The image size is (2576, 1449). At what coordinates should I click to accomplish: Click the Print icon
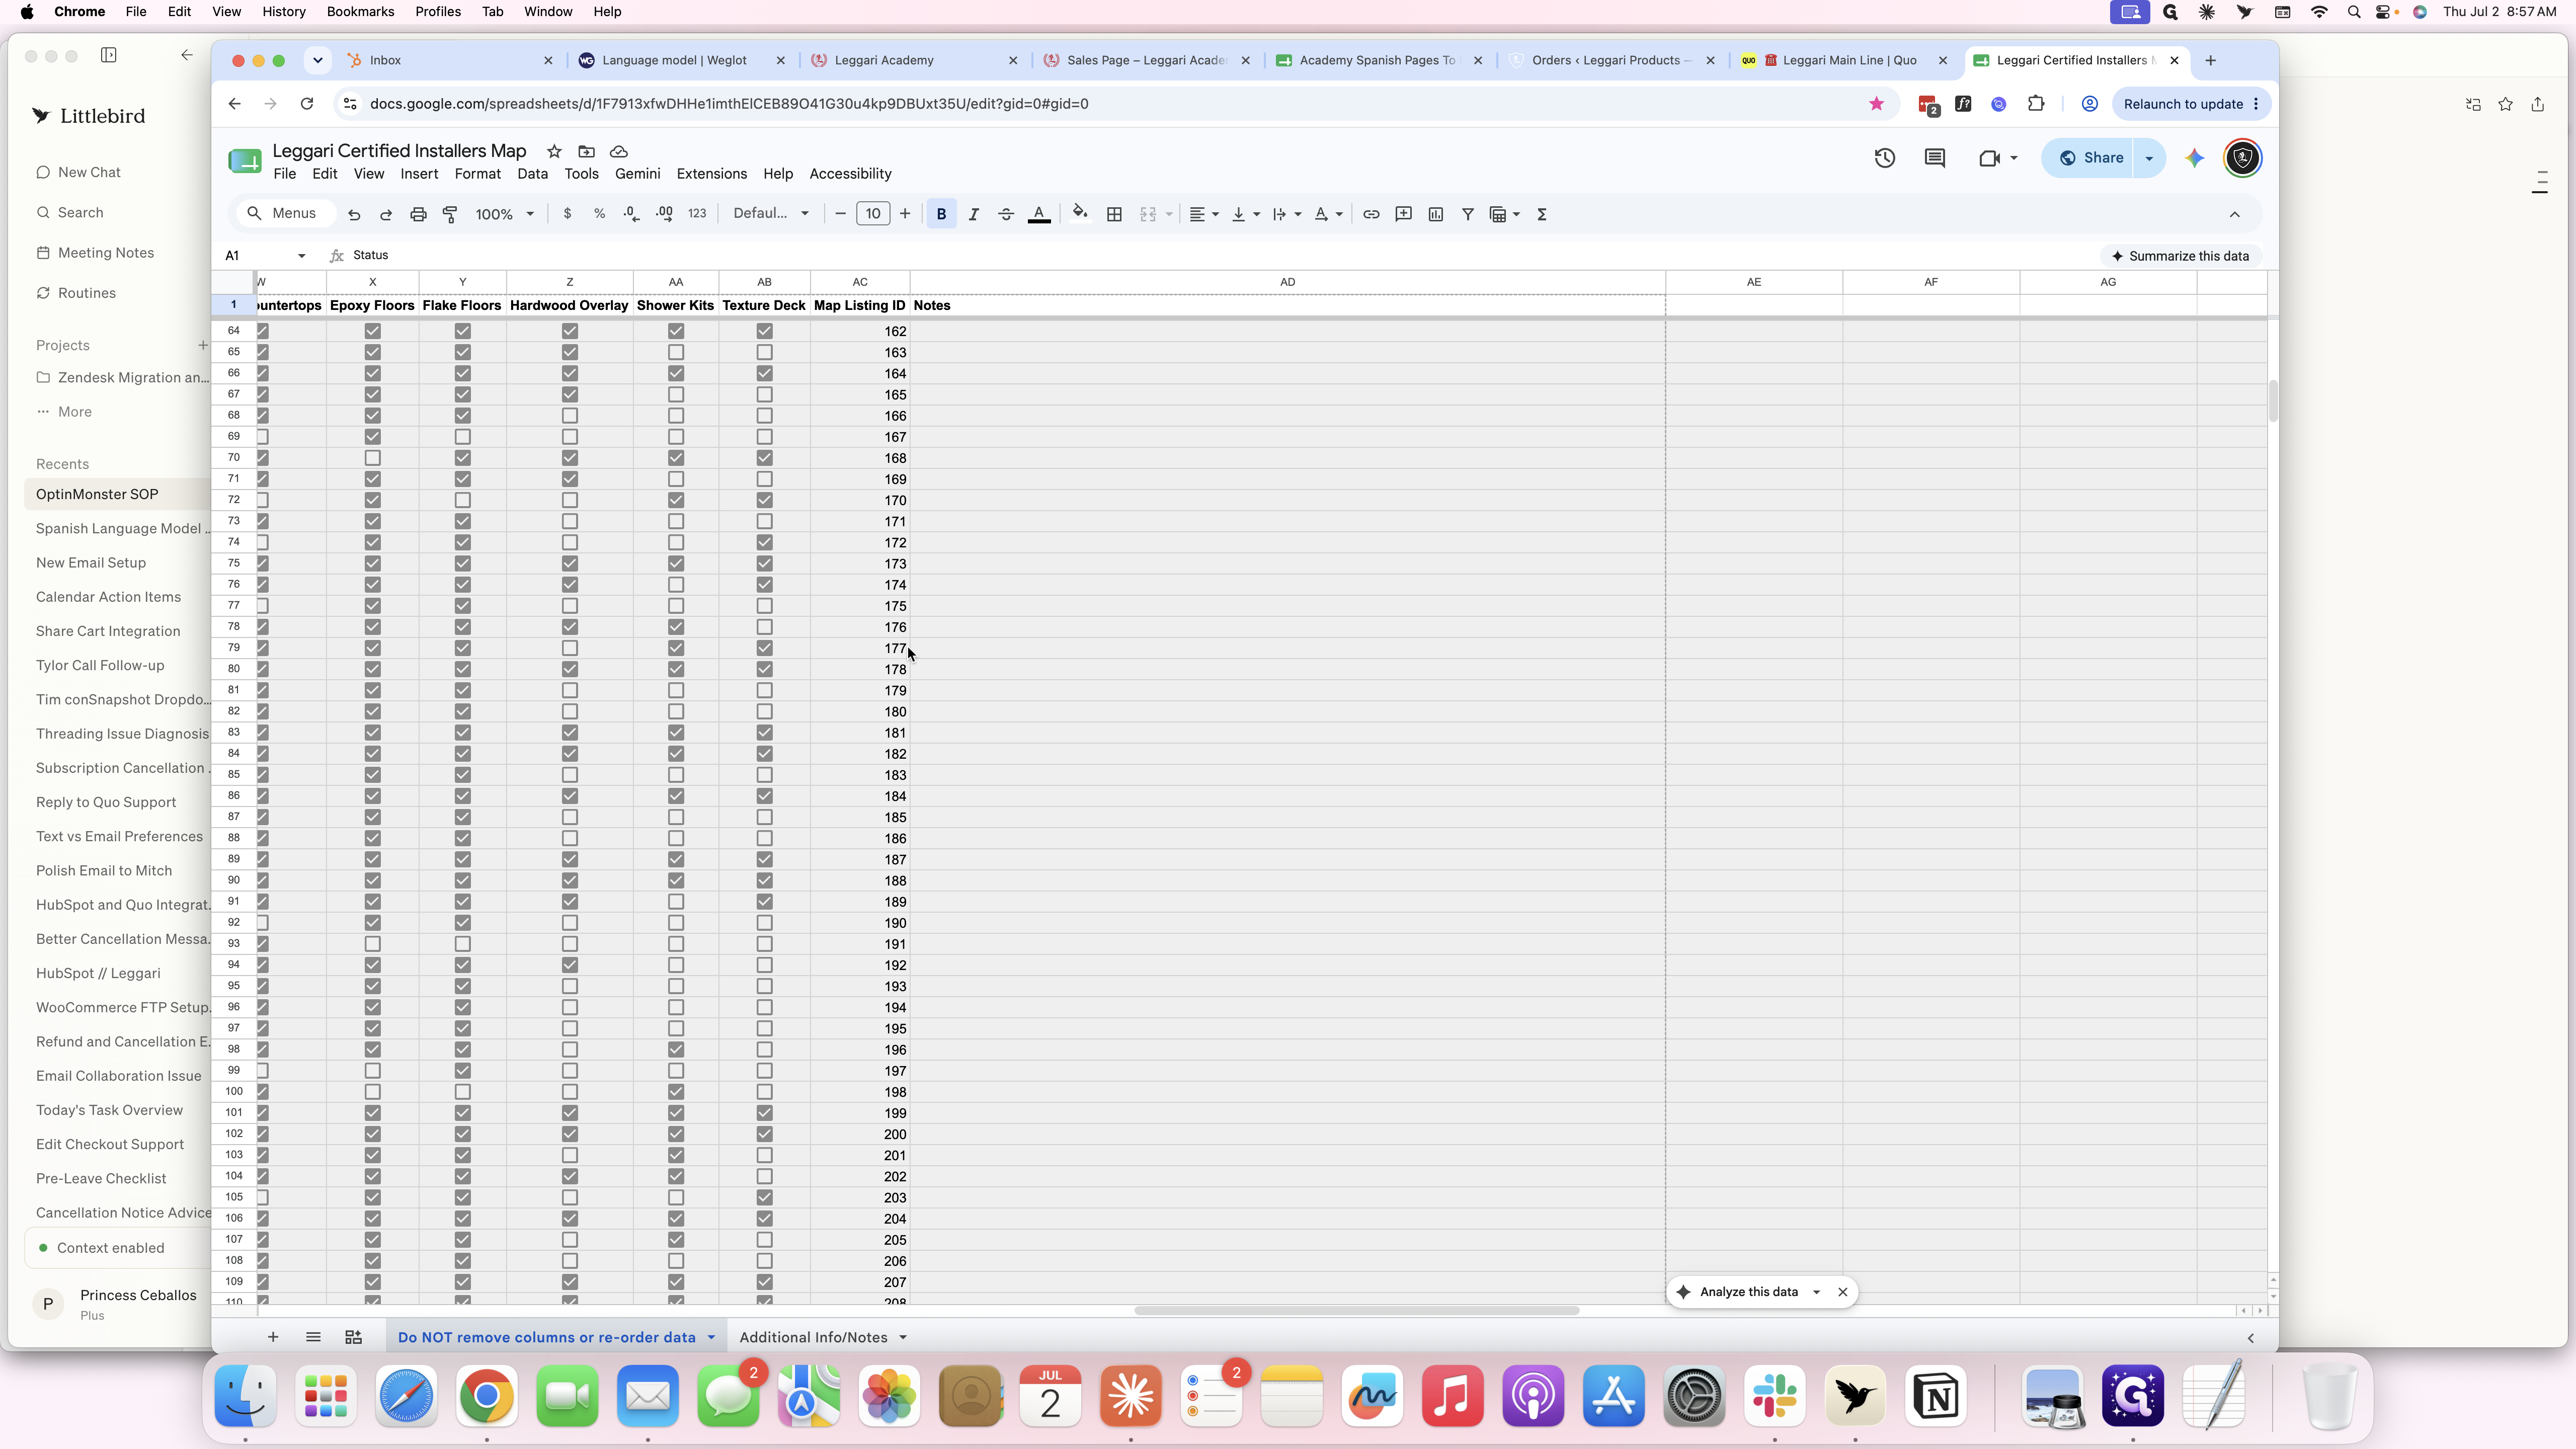coord(418,214)
